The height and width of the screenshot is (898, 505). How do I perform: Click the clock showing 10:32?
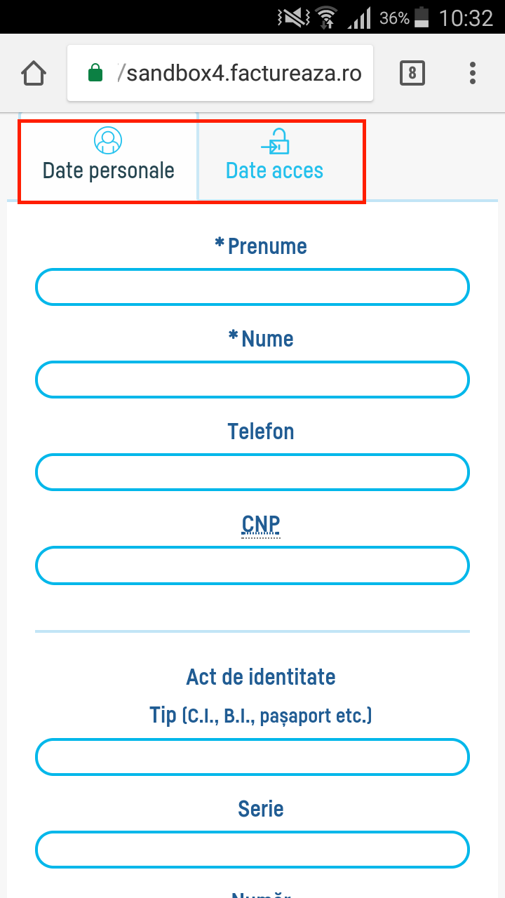466,18
